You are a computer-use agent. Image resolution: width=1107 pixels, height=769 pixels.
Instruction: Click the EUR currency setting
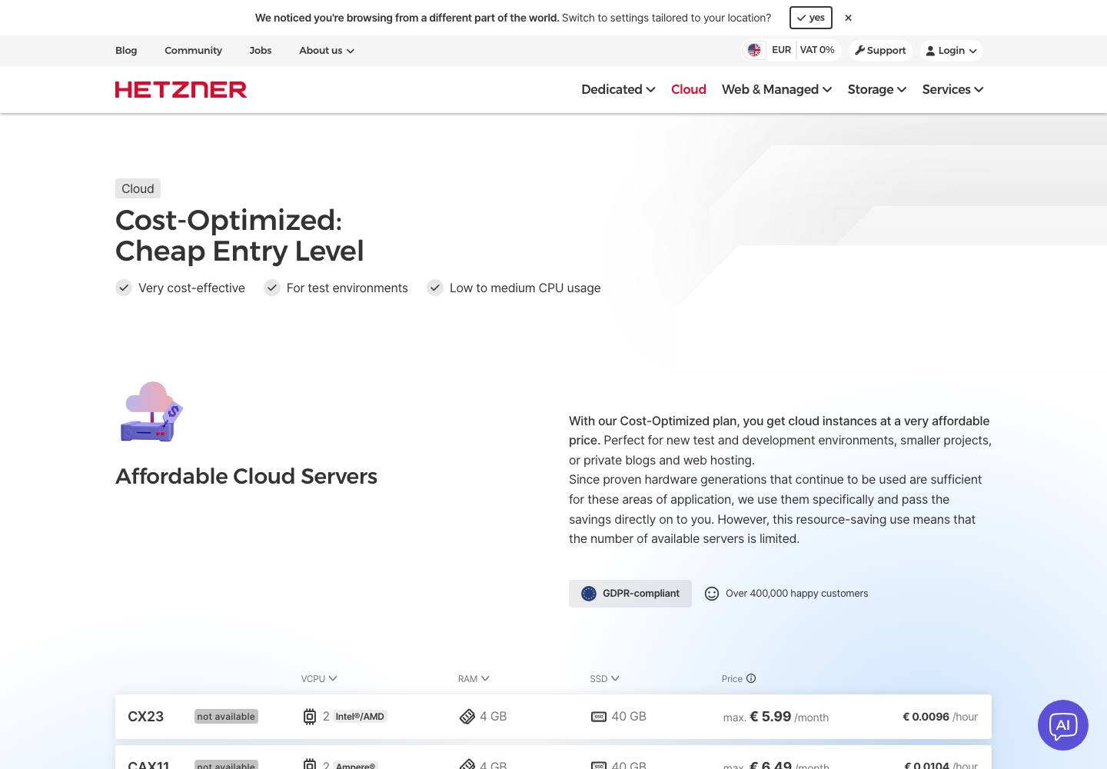(x=781, y=50)
